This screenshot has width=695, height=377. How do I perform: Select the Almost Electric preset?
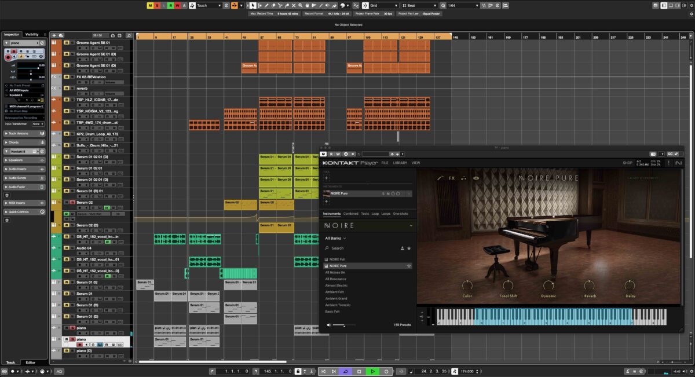pyautogui.click(x=336, y=286)
